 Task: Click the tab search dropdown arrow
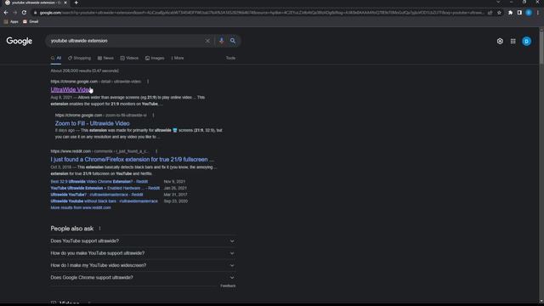498,3
